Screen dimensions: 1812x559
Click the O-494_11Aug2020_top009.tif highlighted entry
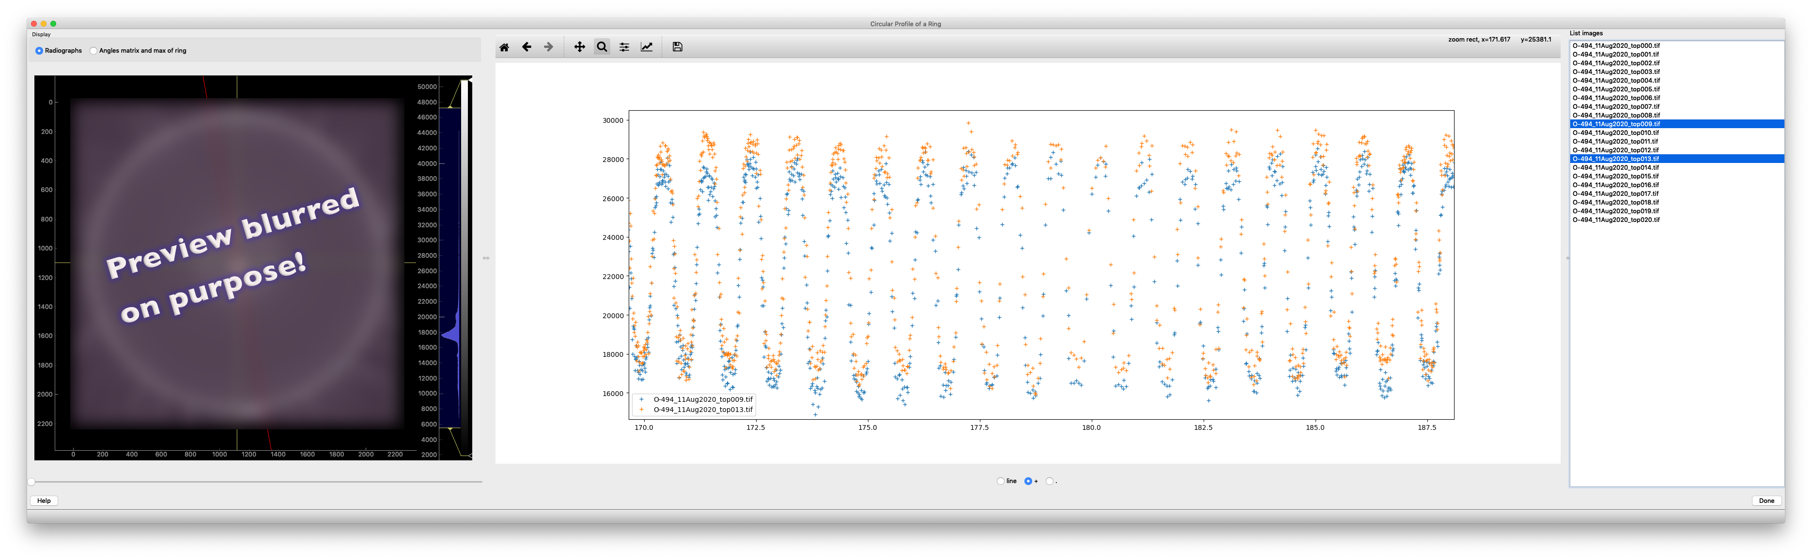point(1616,124)
